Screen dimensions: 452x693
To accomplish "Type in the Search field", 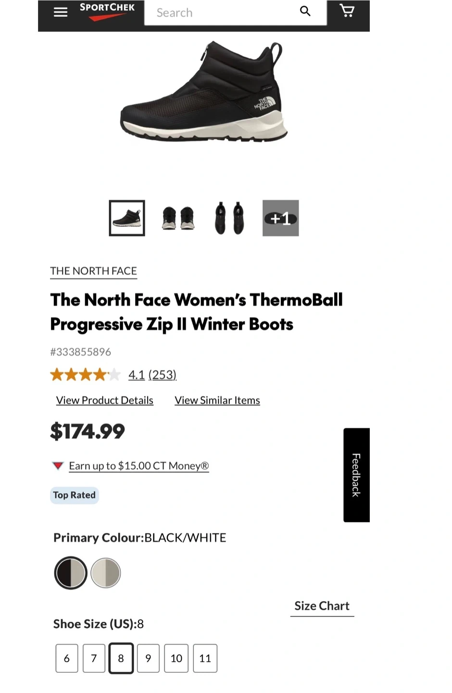I will click(x=221, y=13).
